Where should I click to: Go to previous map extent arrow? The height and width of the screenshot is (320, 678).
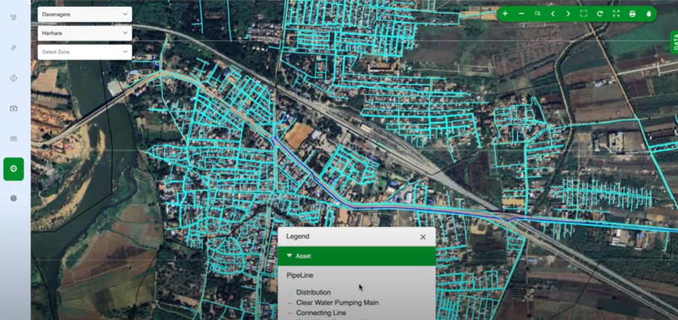coord(552,13)
